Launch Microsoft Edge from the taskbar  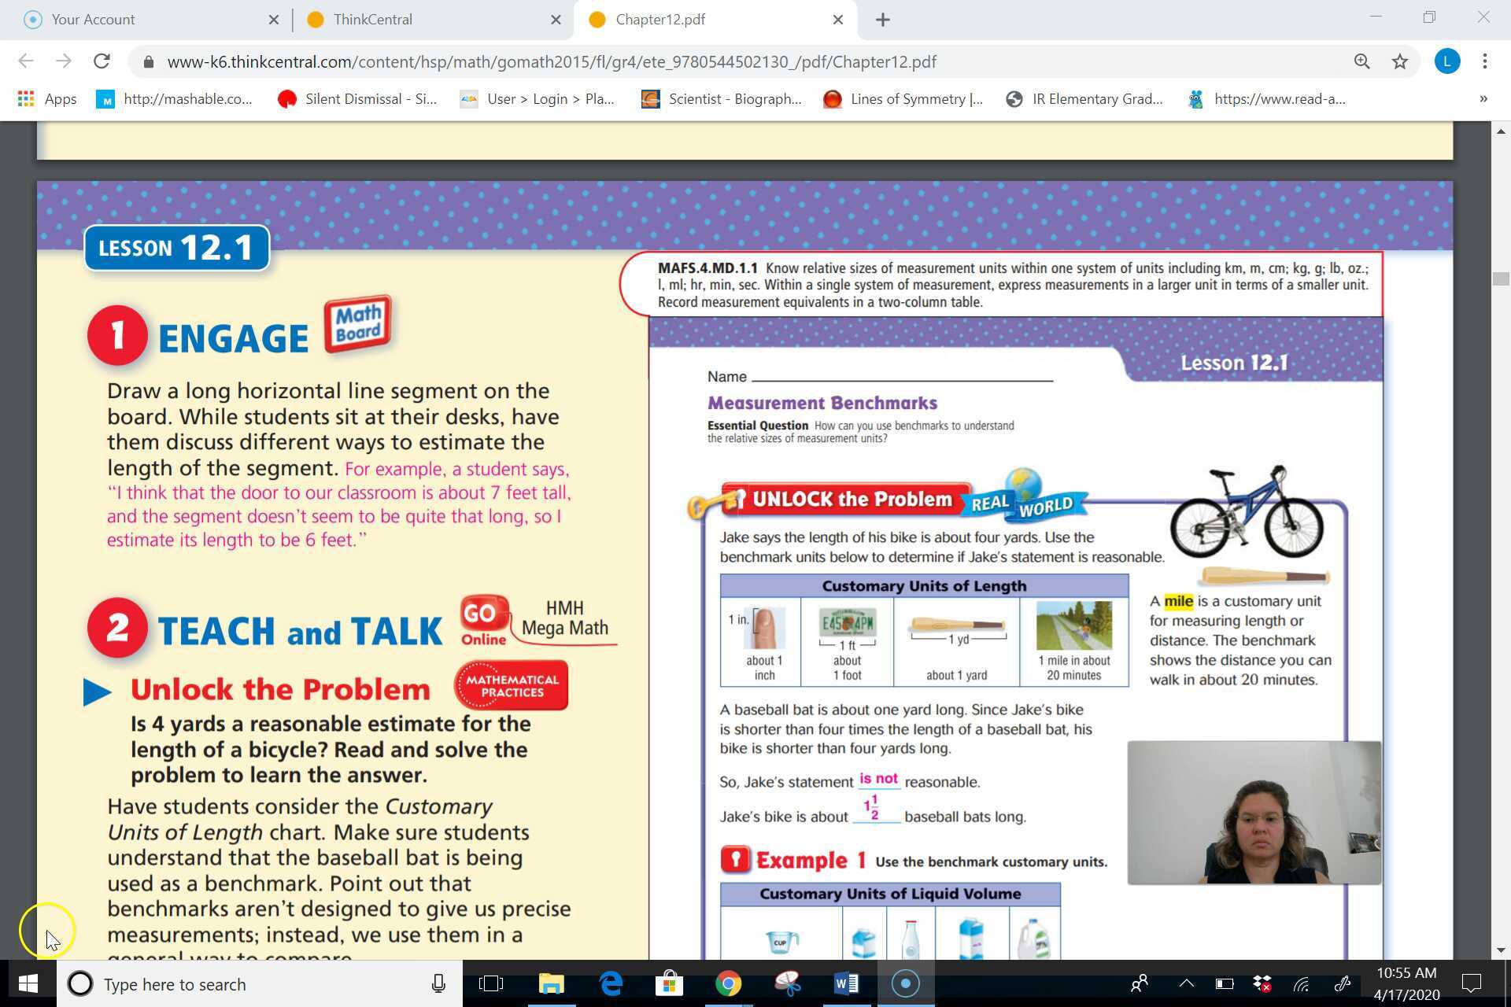611,983
